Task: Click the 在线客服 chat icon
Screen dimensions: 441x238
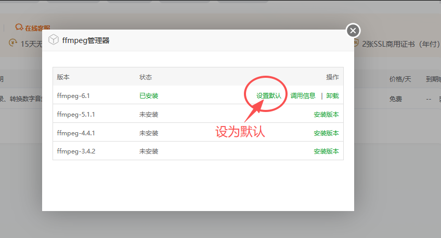Action: pos(19,27)
